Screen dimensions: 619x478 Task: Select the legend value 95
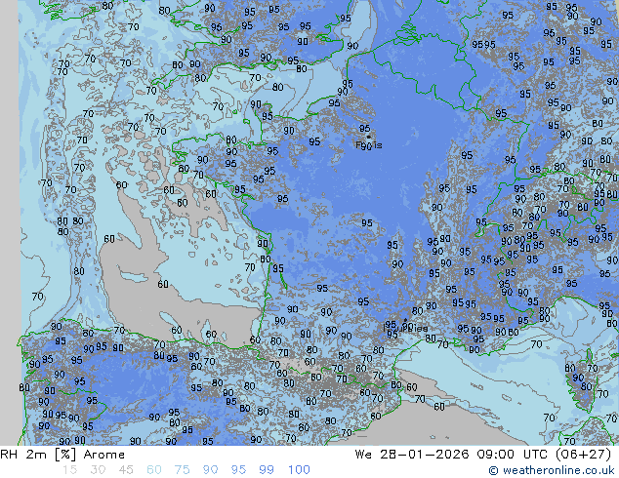click(x=238, y=470)
